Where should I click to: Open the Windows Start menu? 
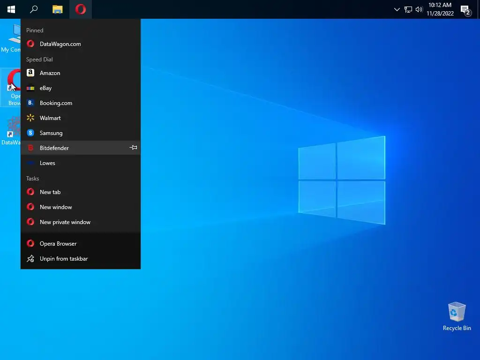(x=11, y=9)
